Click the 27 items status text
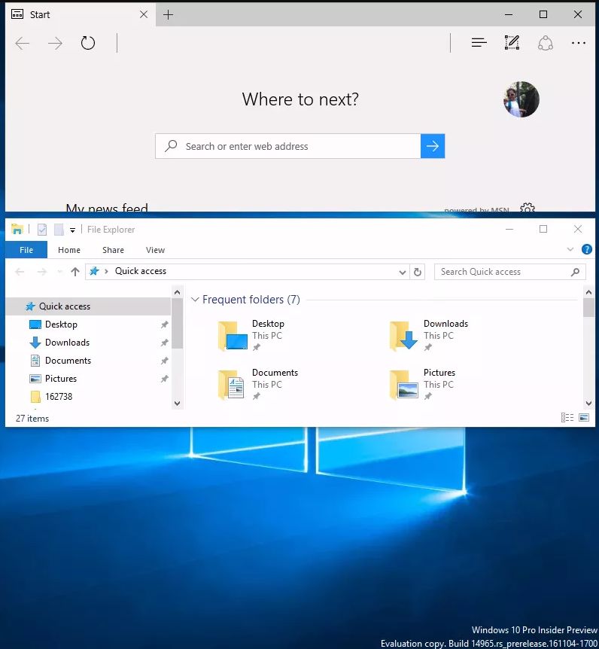599x649 pixels. (32, 419)
